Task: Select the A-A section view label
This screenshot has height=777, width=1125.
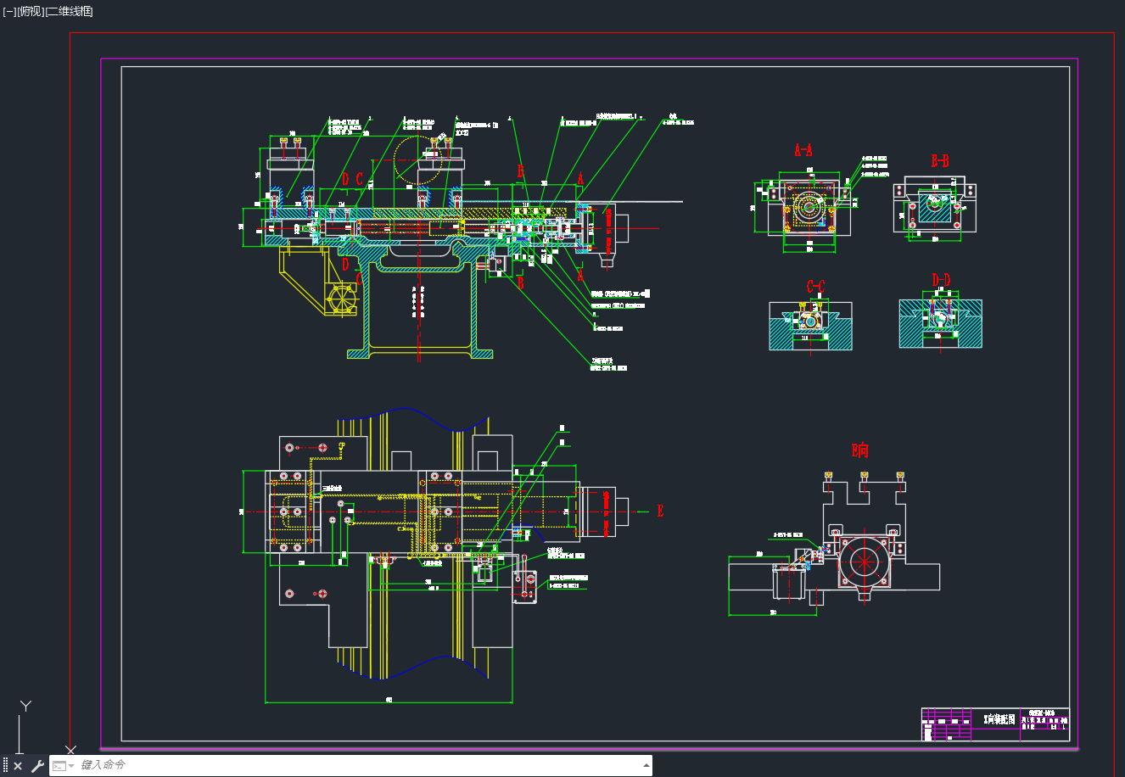Action: pos(803,151)
